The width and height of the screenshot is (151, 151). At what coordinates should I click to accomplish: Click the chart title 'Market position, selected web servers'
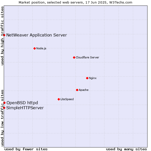pyautogui.click(x=51, y=3)
